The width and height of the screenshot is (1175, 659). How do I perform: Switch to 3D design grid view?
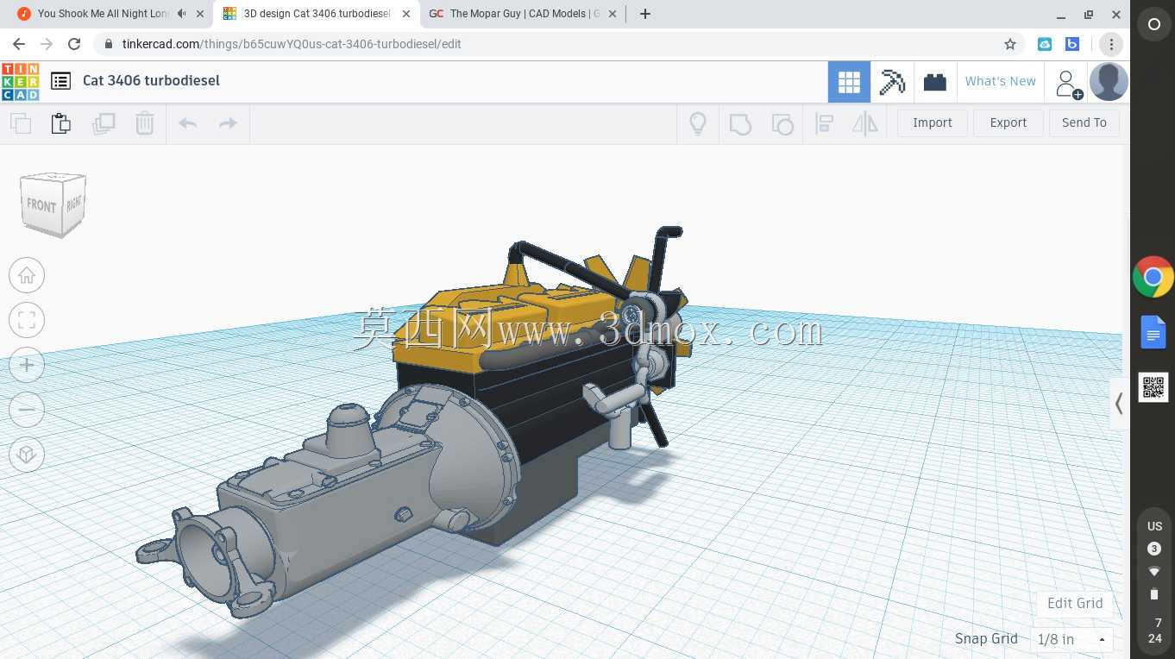(x=849, y=82)
